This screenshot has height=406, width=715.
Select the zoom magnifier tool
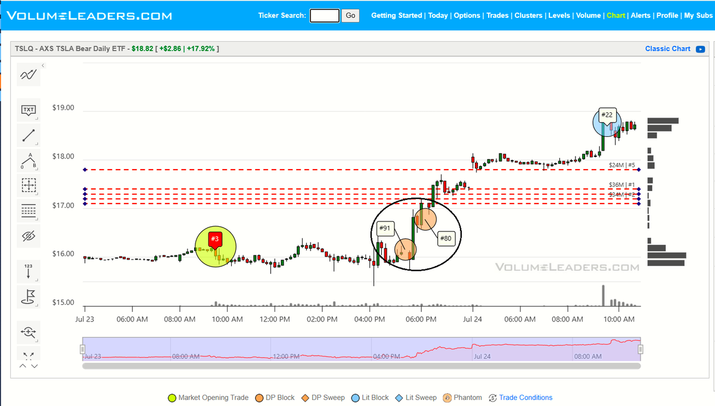(29, 333)
